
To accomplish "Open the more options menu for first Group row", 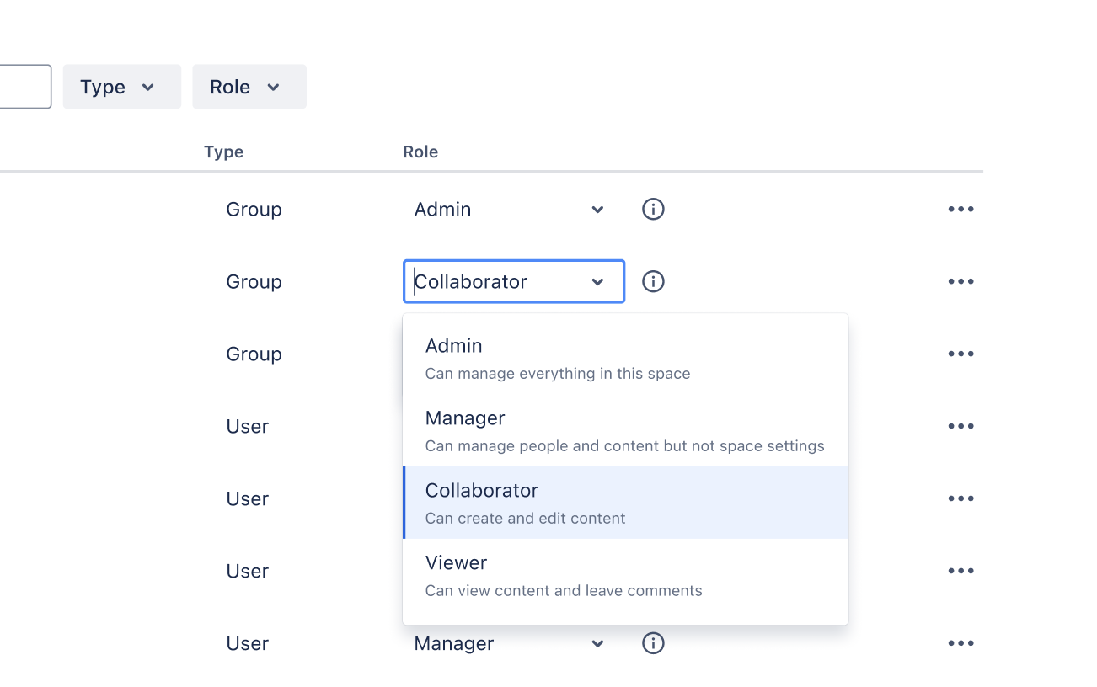I will (x=961, y=209).
